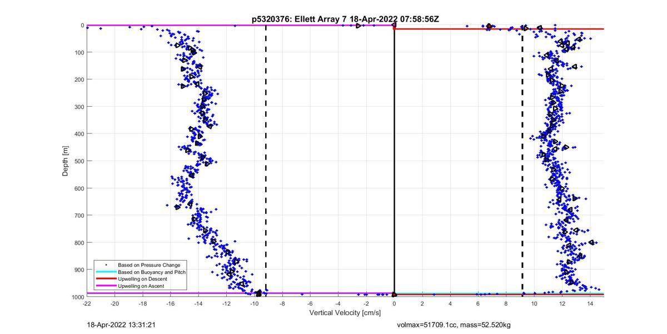Click the cyan line swatch in legend
The height and width of the screenshot is (334, 667).
point(106,272)
